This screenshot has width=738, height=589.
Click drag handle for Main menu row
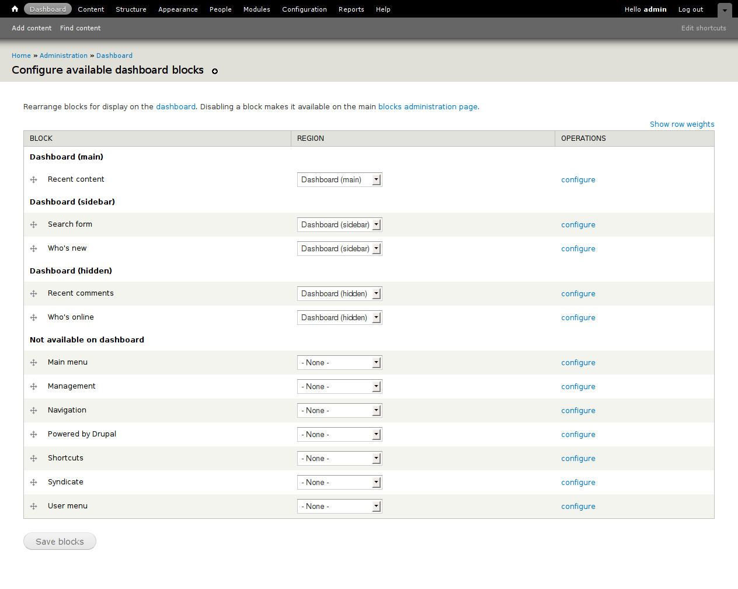coord(34,363)
